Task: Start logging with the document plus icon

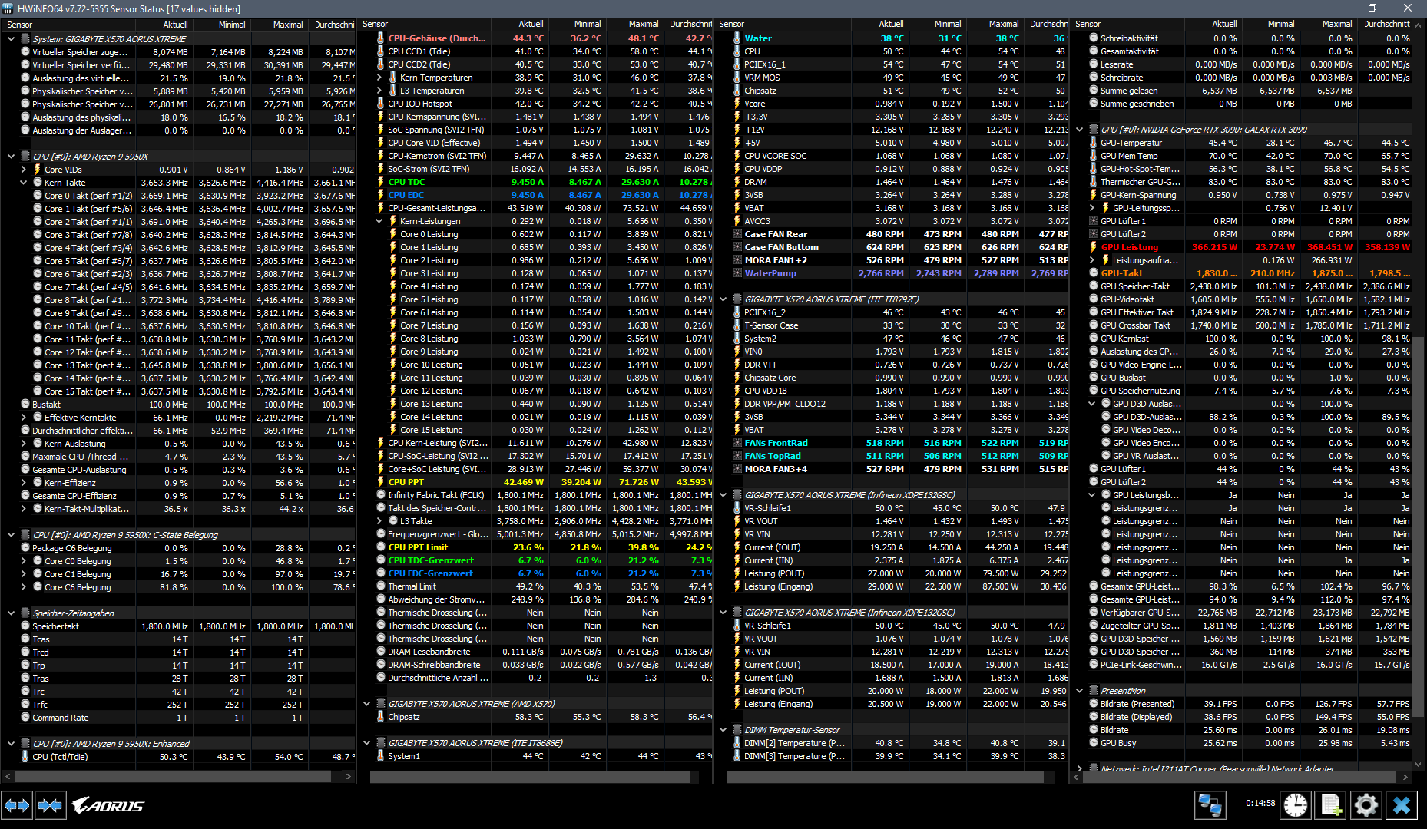Action: 1331,805
